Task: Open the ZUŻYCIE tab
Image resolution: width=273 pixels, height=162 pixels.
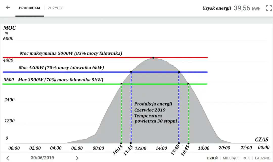Action: pyautogui.click(x=55, y=8)
